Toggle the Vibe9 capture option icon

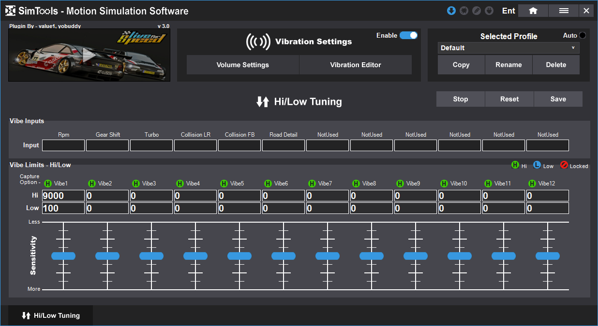pyautogui.click(x=400, y=184)
